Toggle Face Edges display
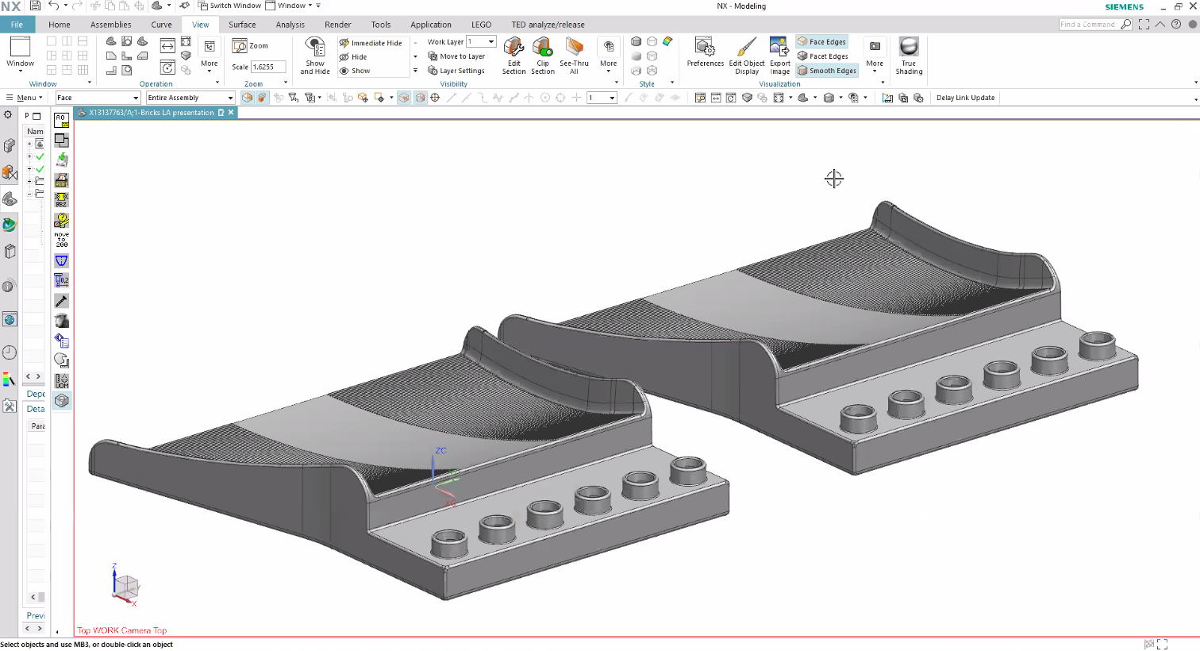This screenshot has height=651, width=1200. [821, 42]
